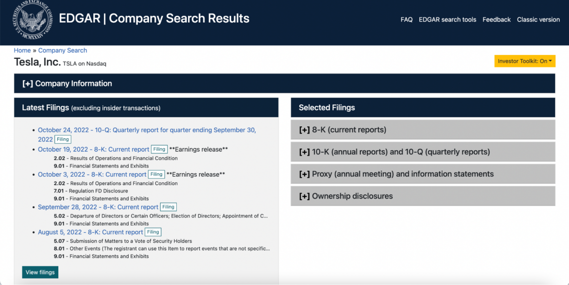Expand Ownership disclosures section
Viewport: 569px width, 285px height.
[x=423, y=196]
